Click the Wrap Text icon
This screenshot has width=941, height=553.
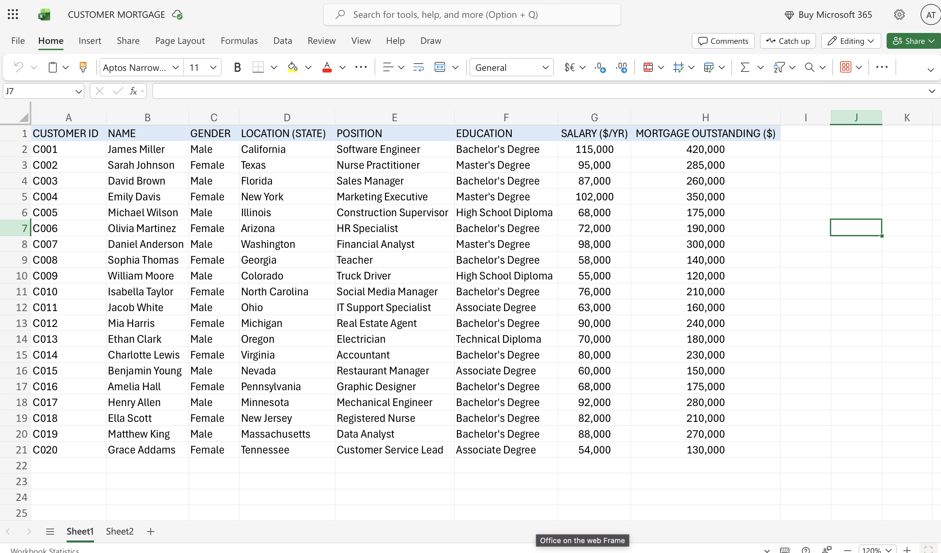(x=418, y=67)
